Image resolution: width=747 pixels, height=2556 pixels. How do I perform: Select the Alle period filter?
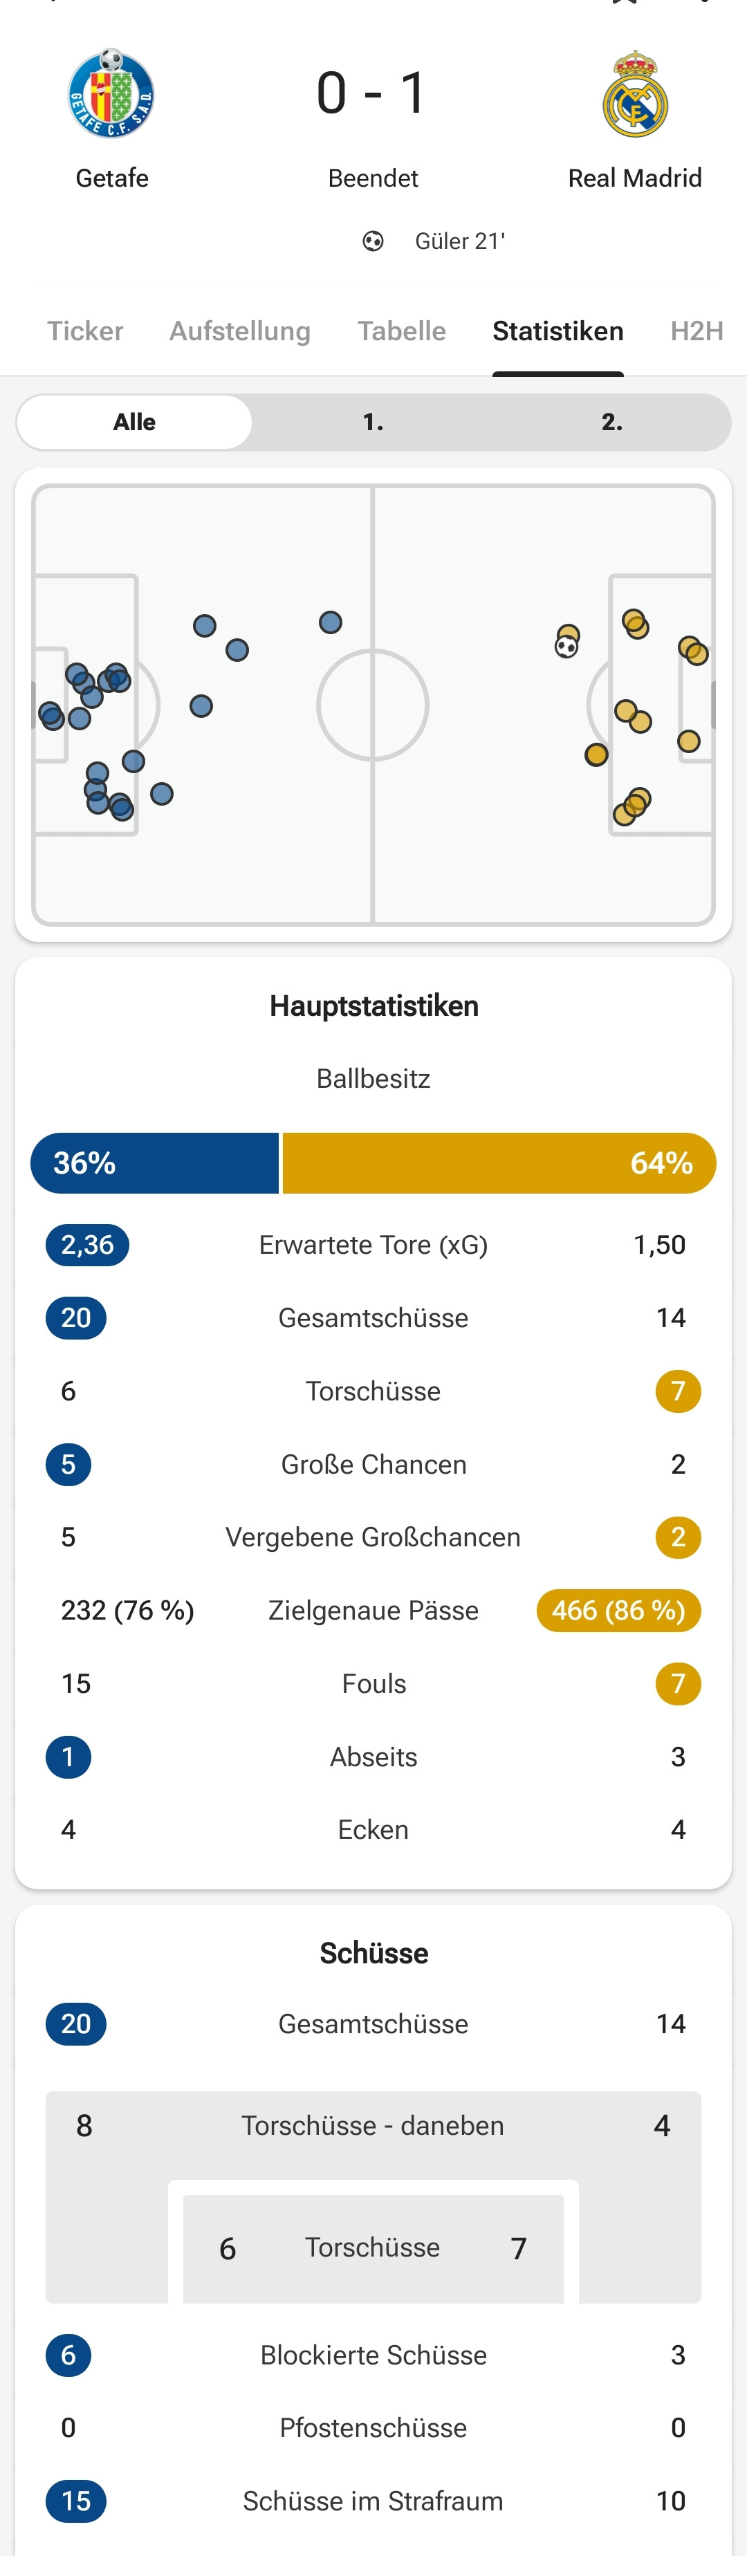(x=135, y=422)
